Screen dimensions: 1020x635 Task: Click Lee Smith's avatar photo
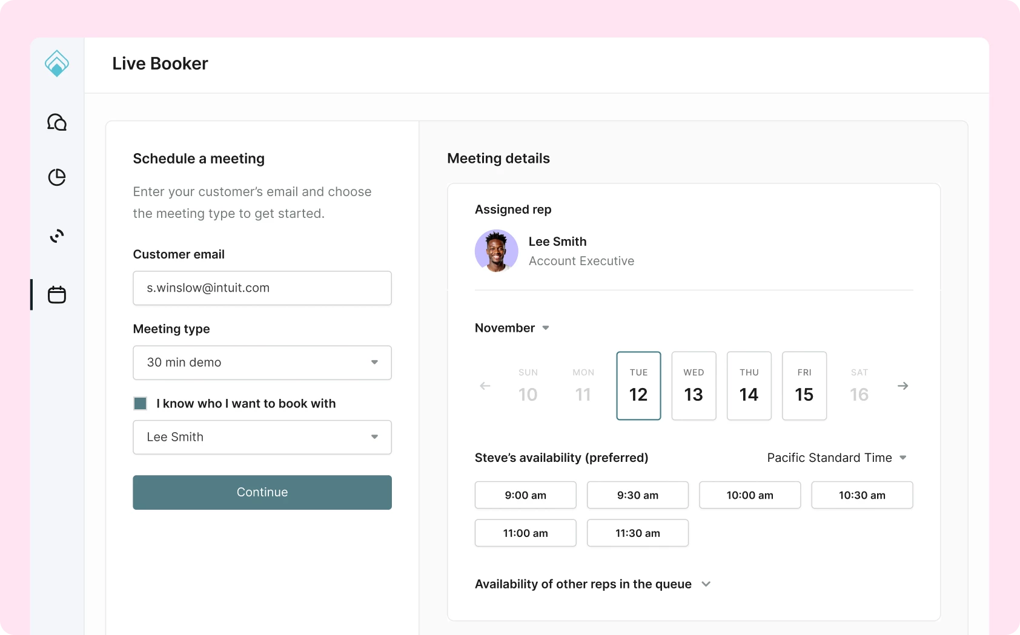[x=497, y=251]
